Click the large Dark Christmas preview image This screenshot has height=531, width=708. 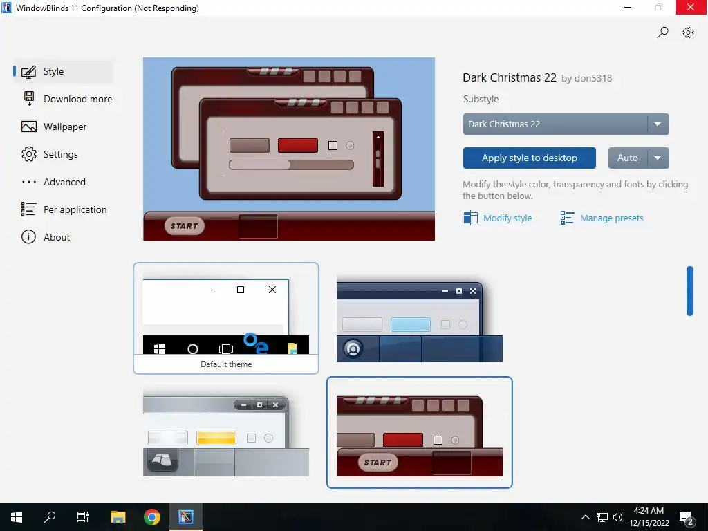click(x=289, y=149)
